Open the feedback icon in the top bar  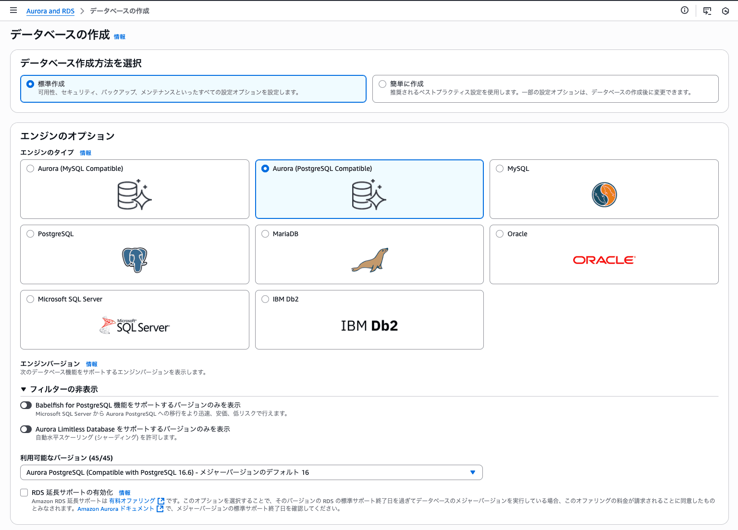pos(707,10)
